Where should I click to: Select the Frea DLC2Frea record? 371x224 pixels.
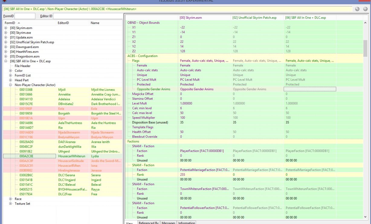pyautogui.click(x=63, y=194)
